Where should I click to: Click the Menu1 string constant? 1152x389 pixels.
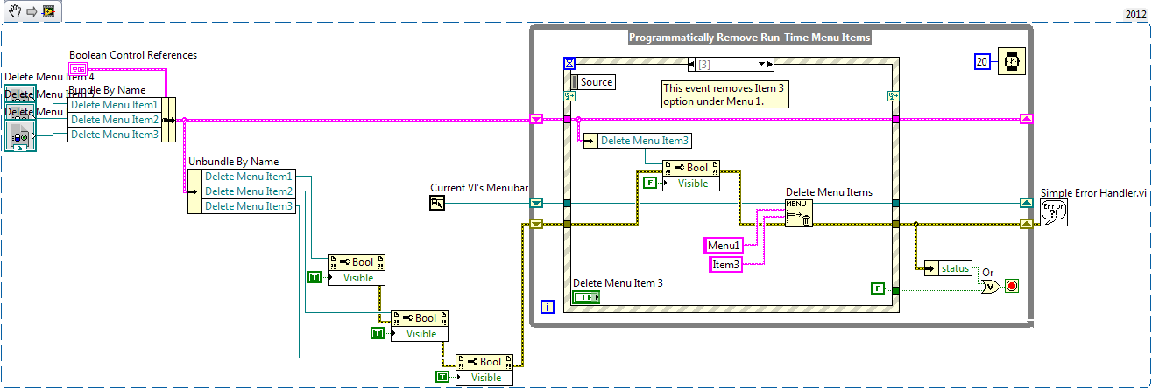point(724,246)
